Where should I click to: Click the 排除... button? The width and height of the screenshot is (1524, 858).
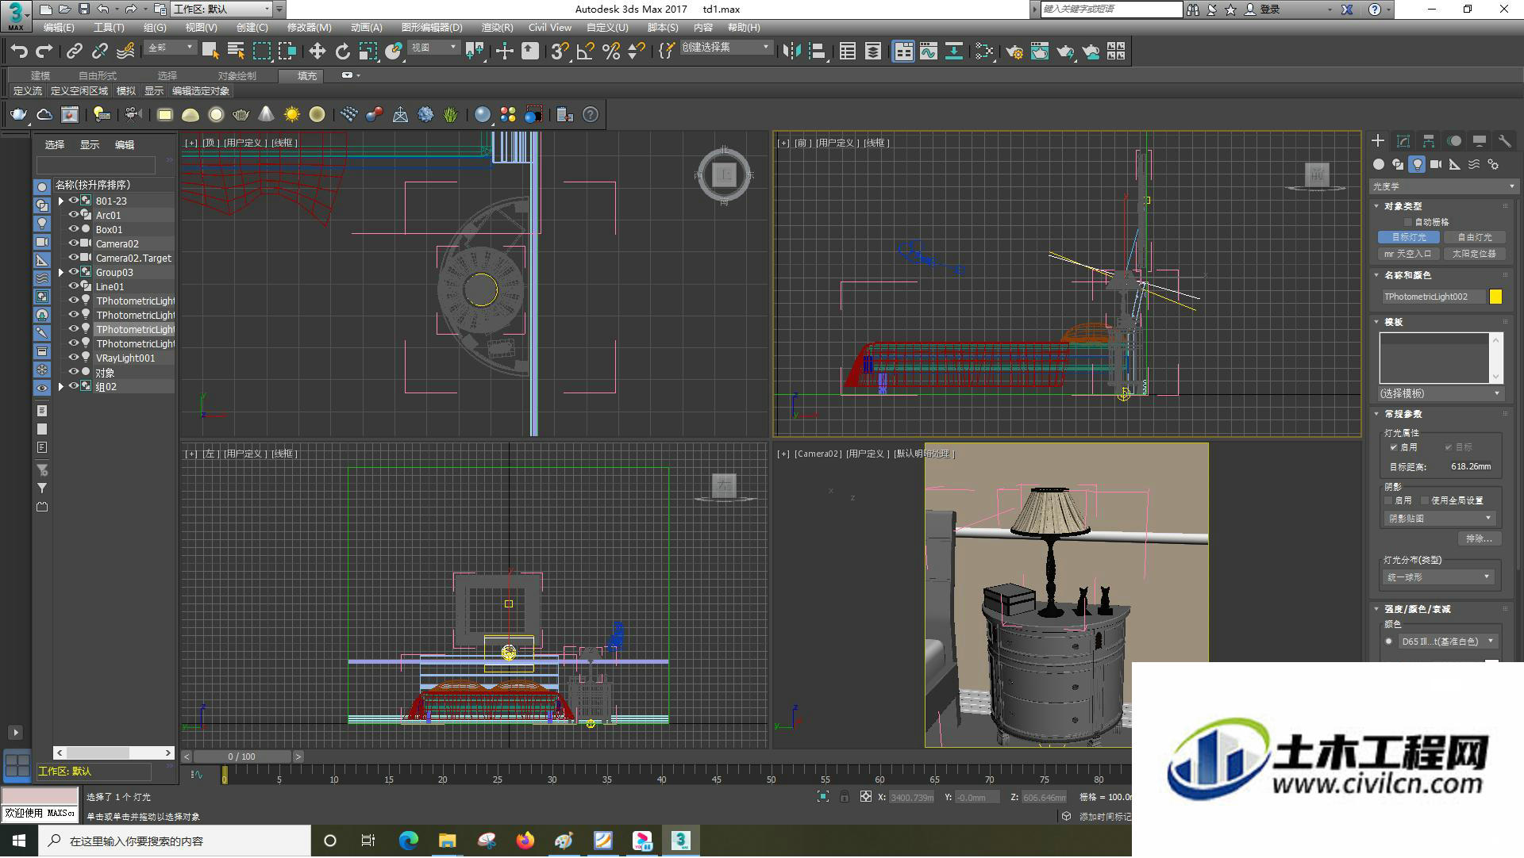pyautogui.click(x=1478, y=538)
